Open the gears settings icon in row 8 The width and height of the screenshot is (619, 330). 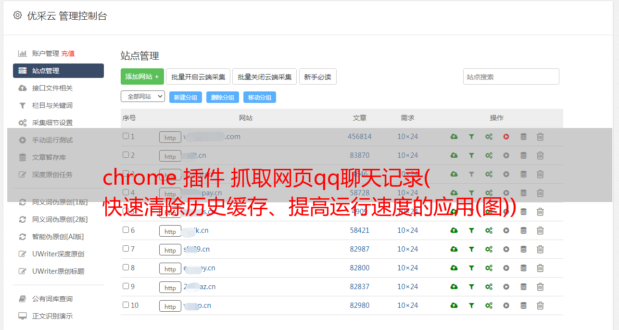(x=489, y=268)
